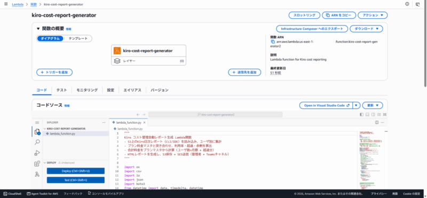Open the CloudShell screen icon at top right
Image resolution: width=427 pixels, height=198 pixels.
[417, 4]
